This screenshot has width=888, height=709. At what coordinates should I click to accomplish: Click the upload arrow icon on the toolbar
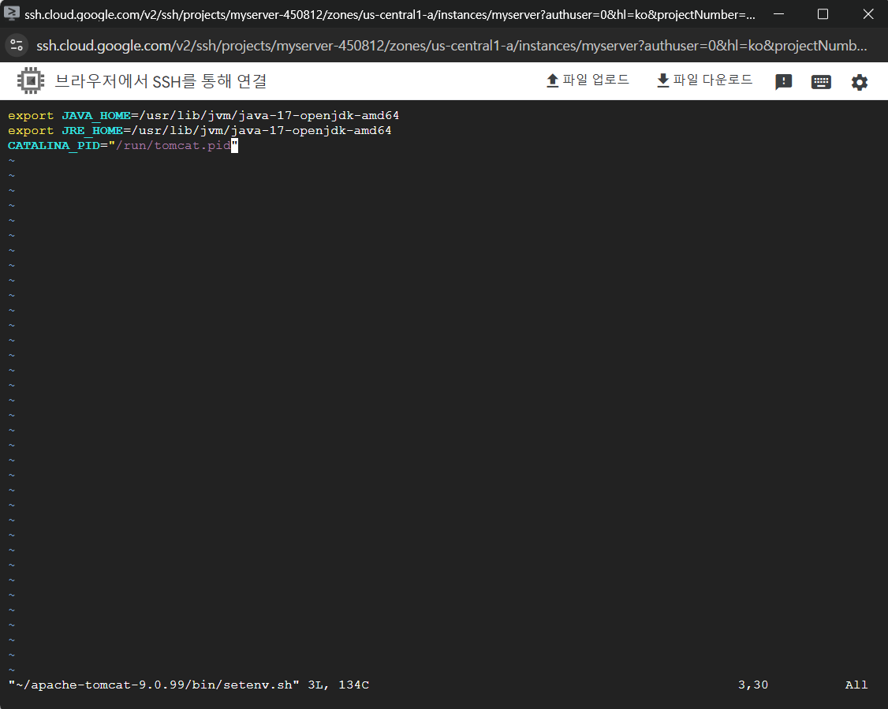tap(552, 80)
